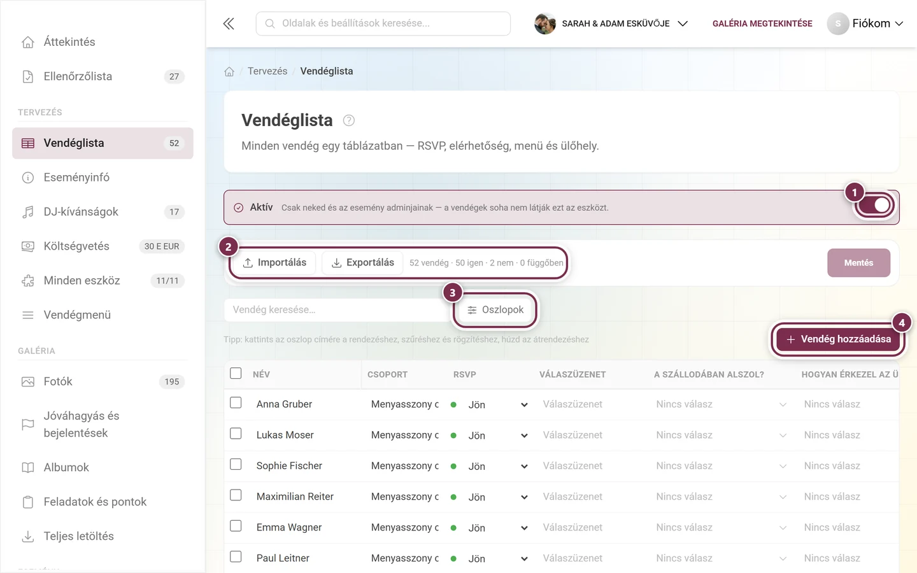Image resolution: width=917 pixels, height=573 pixels.
Task: Click the help question mark next to Vendéglista
Action: 349,120
